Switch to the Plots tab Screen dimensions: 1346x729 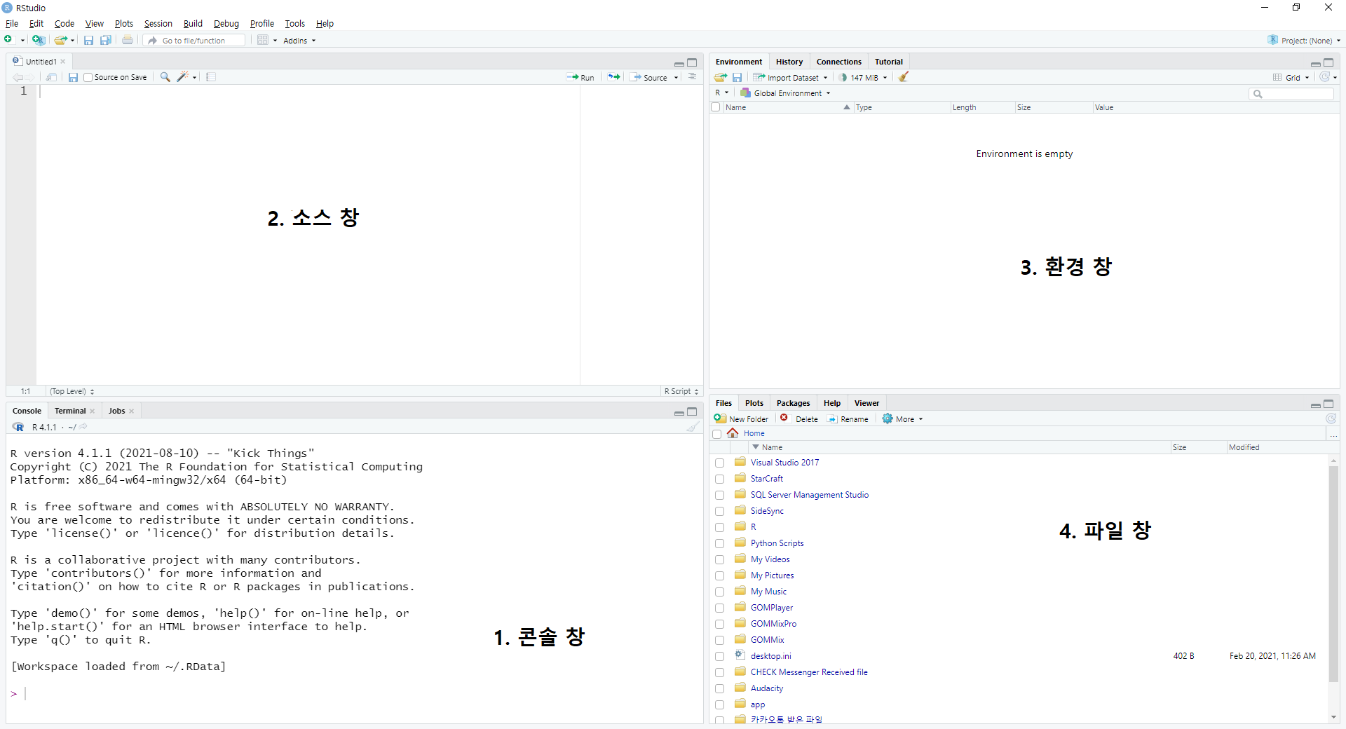click(x=754, y=403)
